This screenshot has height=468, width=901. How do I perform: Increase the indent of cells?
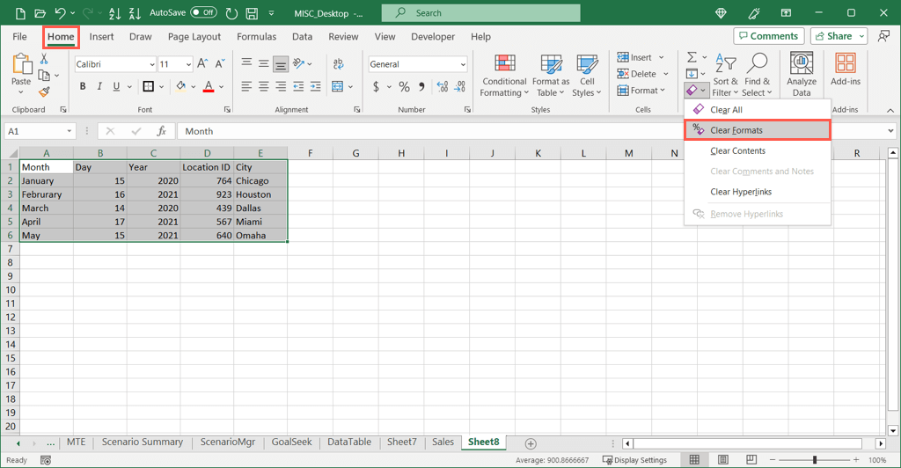click(316, 87)
